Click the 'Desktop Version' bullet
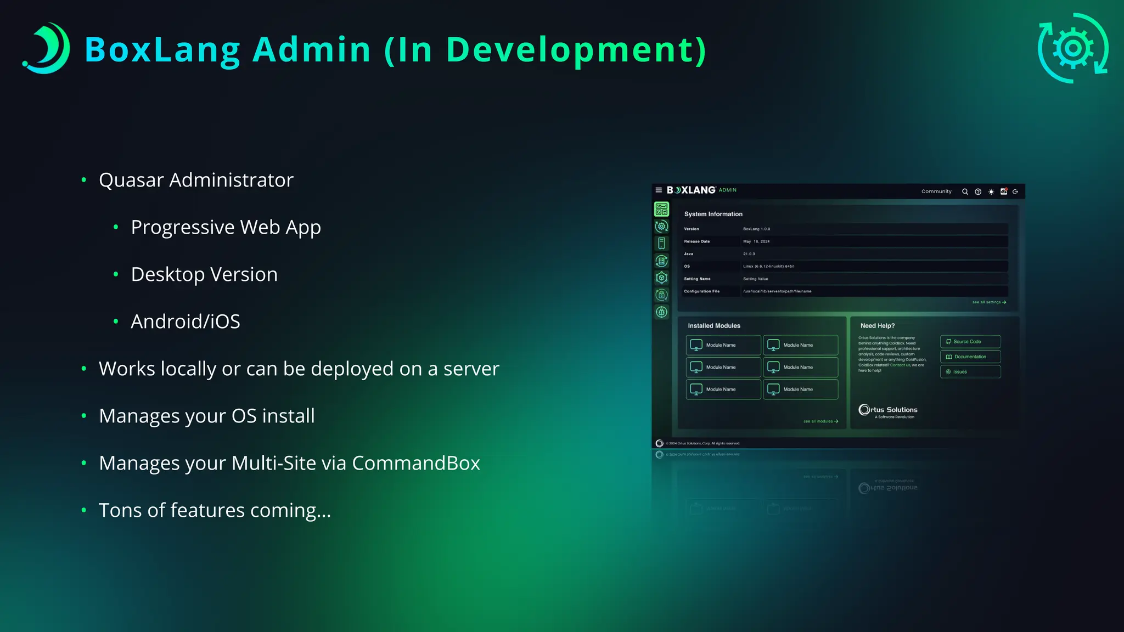 204,274
